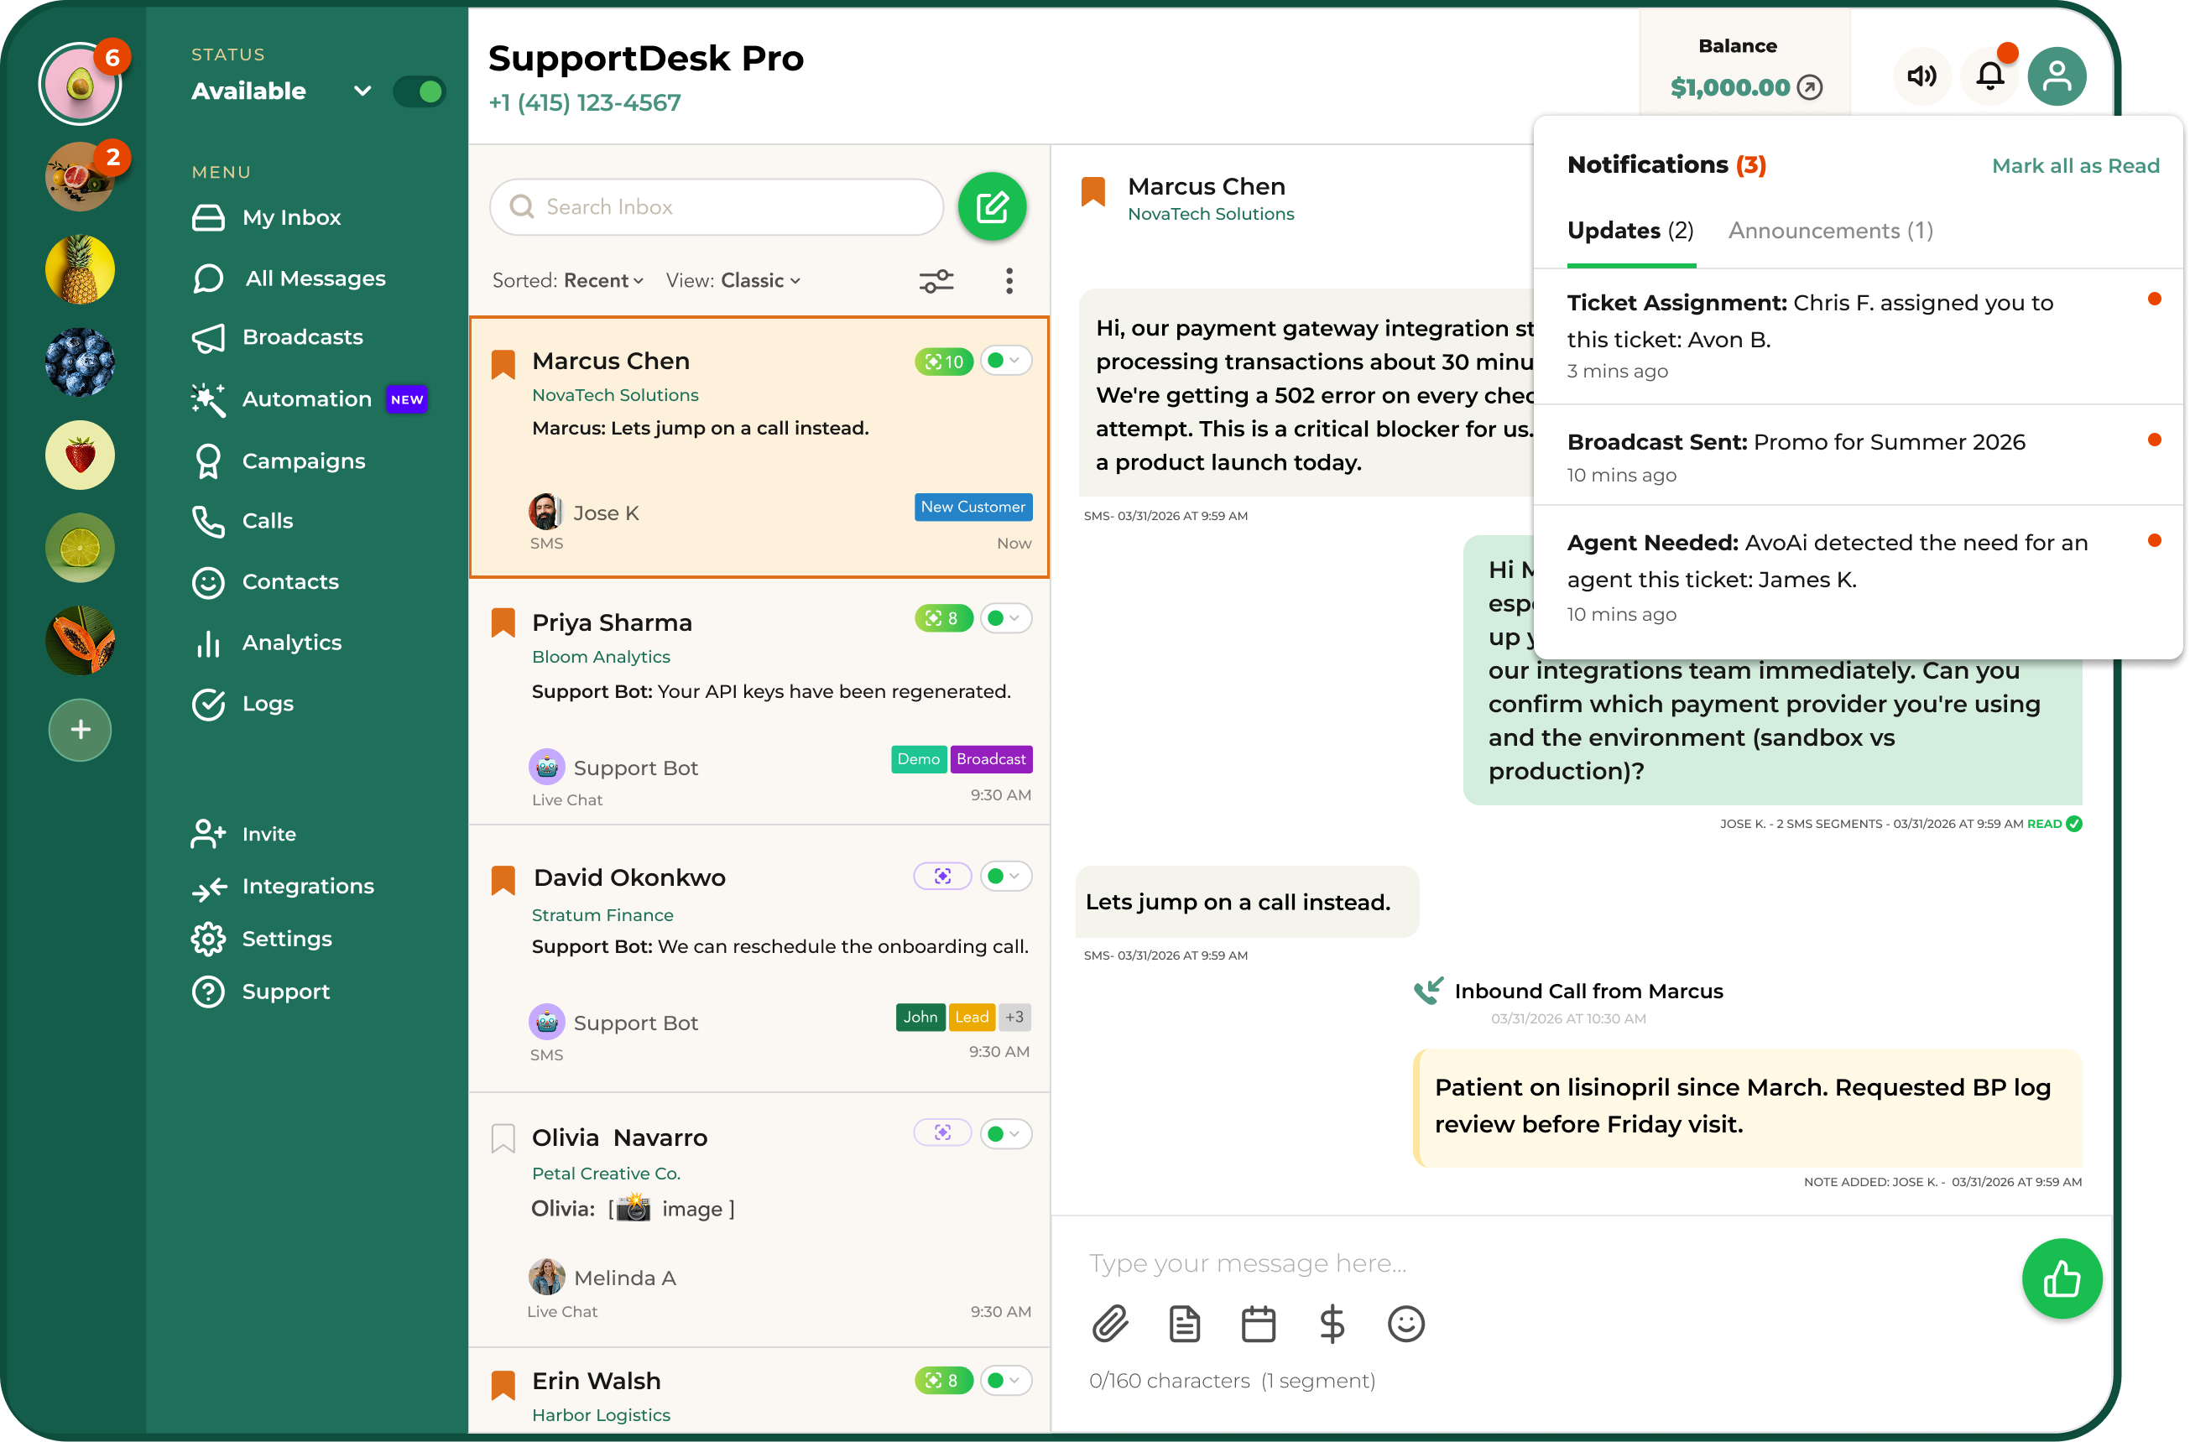Open All Messages menu item
Image resolution: width=2190 pixels, height=1442 pixels.
pos(289,279)
